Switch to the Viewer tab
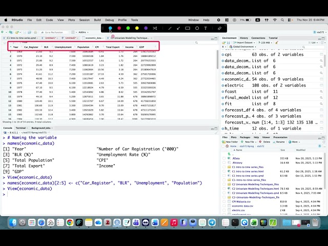The height and width of the screenshot is (246, 328). 266,137
